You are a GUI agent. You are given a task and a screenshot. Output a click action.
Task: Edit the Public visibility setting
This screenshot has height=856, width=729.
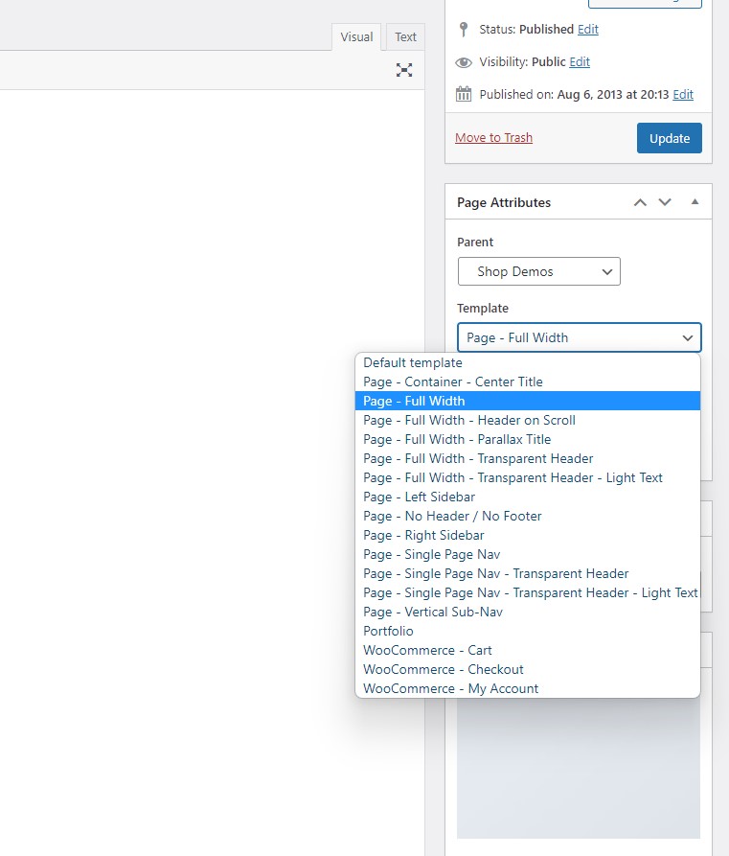(x=580, y=62)
